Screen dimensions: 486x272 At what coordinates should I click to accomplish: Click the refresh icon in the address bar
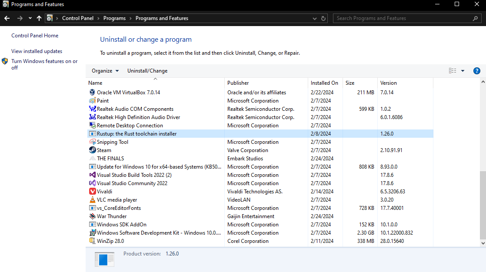coord(323,18)
